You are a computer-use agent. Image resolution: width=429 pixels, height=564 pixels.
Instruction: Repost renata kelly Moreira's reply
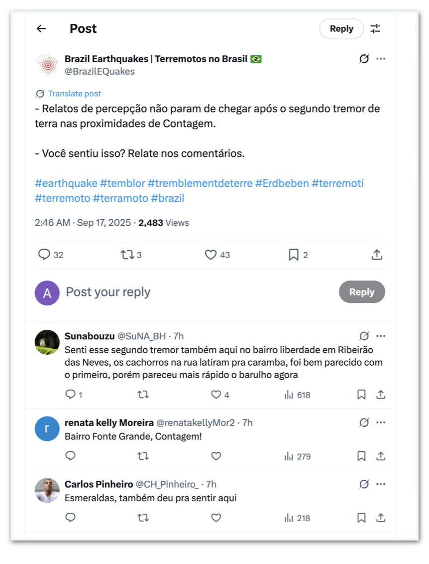[143, 456]
